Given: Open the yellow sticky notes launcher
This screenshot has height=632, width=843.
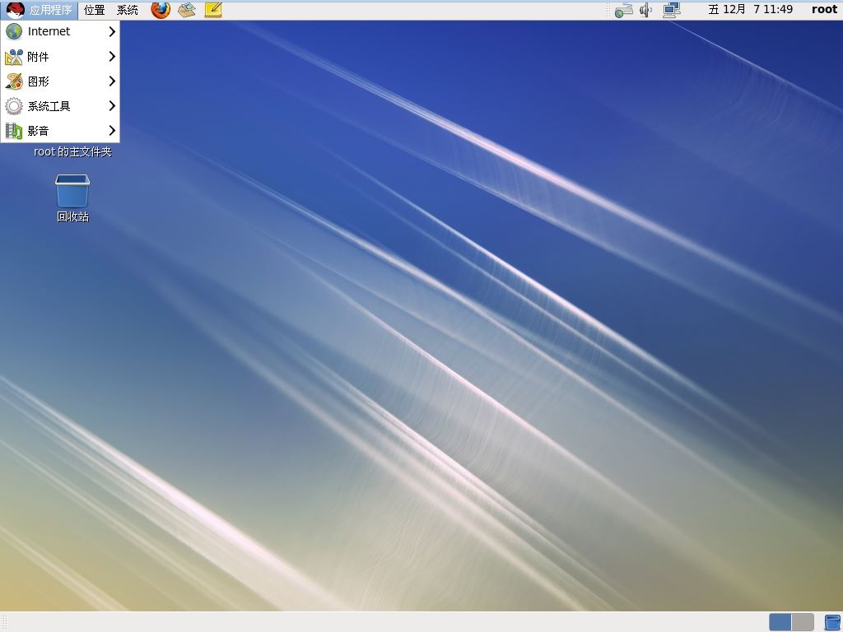Looking at the screenshot, I should [213, 9].
